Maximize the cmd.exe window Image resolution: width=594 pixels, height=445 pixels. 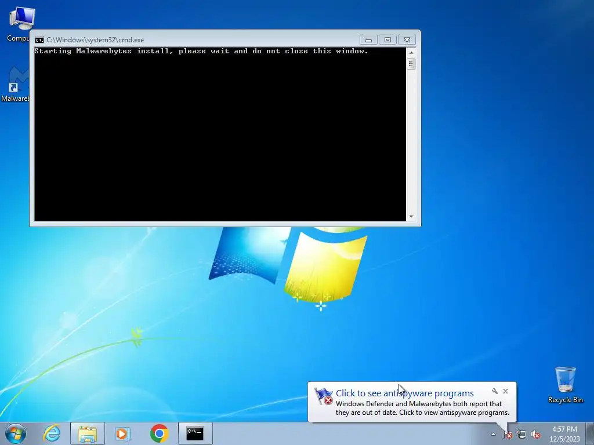387,40
